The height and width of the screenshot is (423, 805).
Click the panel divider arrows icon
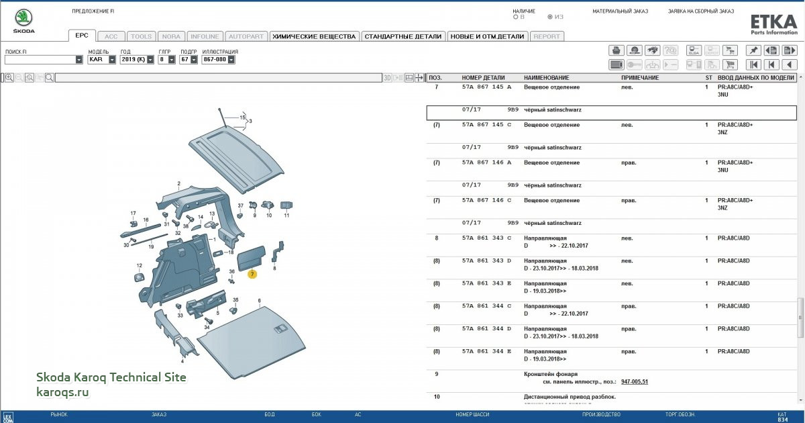420,78
